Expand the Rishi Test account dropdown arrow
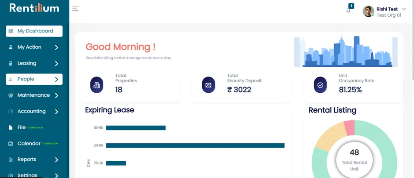 click(404, 9)
